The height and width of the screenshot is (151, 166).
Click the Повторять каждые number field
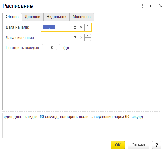pos(48,48)
